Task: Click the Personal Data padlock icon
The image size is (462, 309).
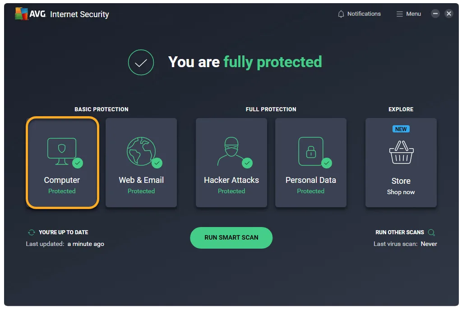Action: pyautogui.click(x=311, y=151)
